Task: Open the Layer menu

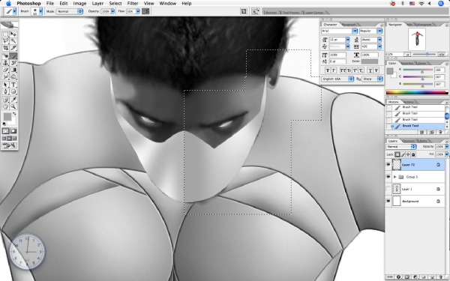Action: [x=97, y=4]
